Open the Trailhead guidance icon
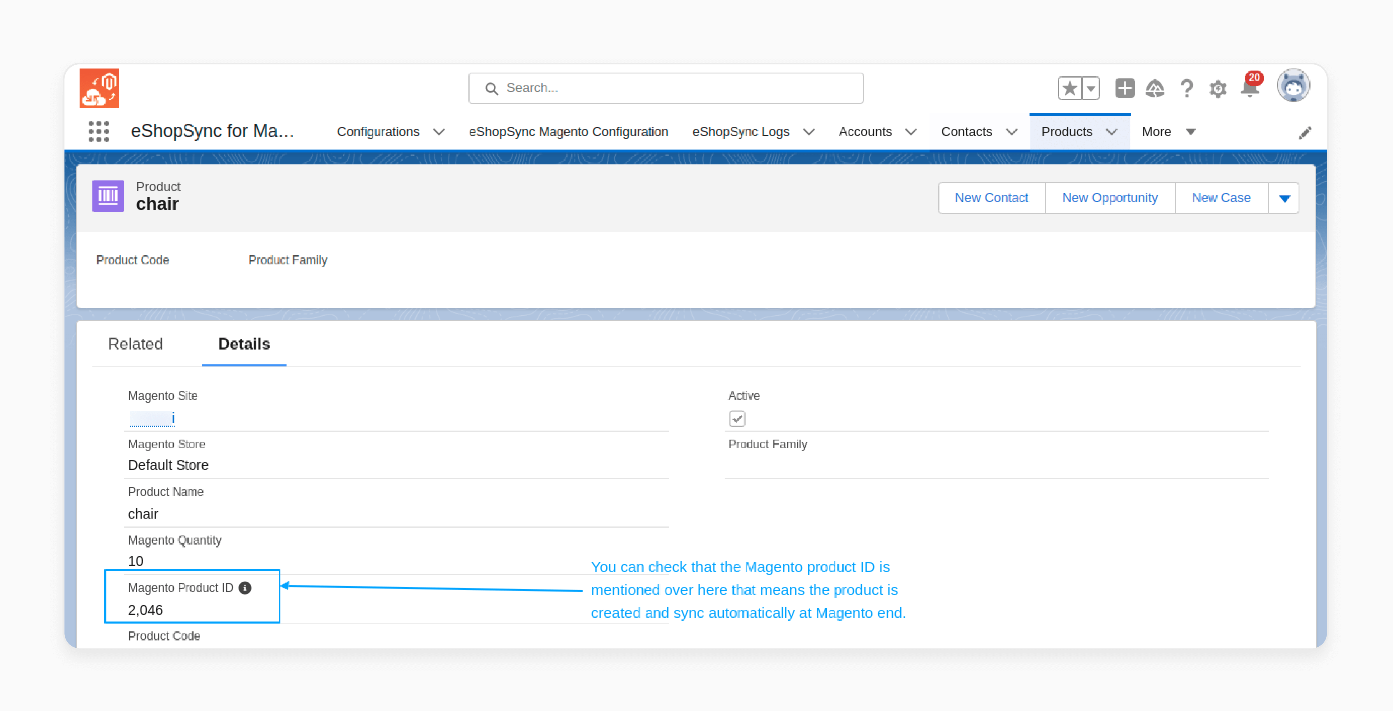Viewport: 1393px width, 711px height. click(x=1155, y=88)
